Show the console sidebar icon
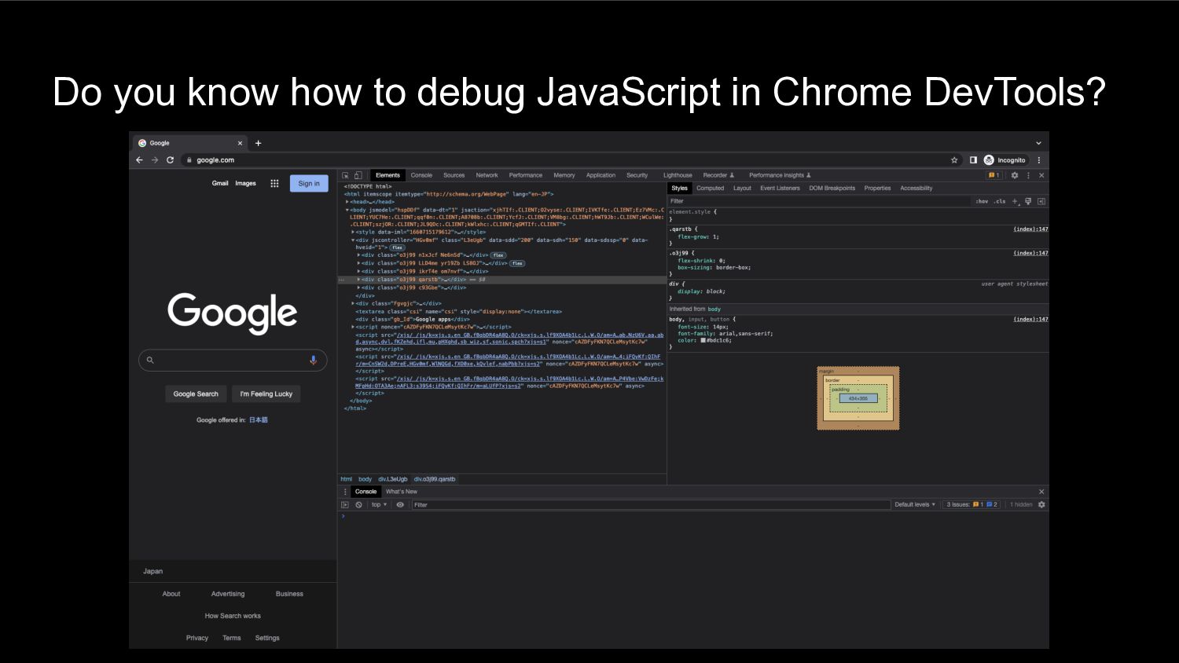This screenshot has height=663, width=1179. coord(344,504)
